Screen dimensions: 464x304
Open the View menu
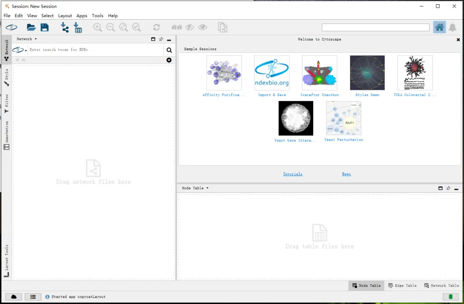(32, 16)
